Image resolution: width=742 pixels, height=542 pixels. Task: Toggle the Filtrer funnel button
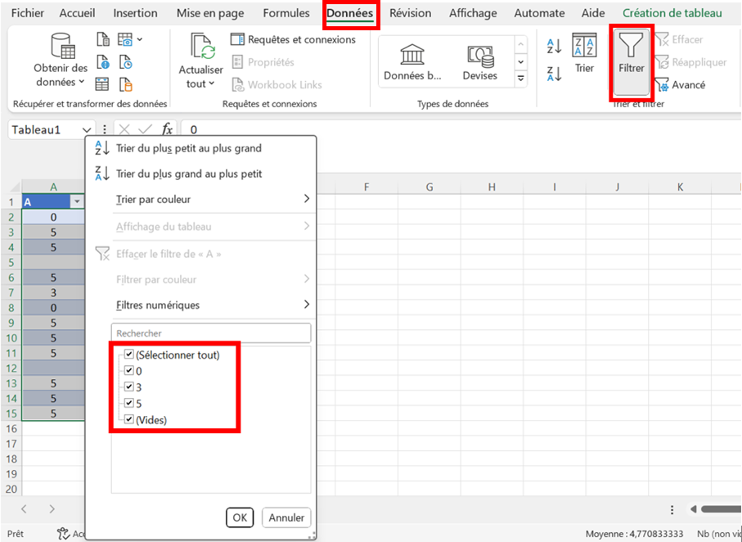pos(632,62)
